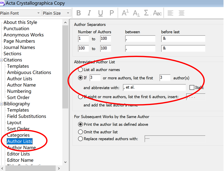This screenshot has height=171, width=224.
Task: Align text left
Action: pyautogui.click(x=170, y=13)
